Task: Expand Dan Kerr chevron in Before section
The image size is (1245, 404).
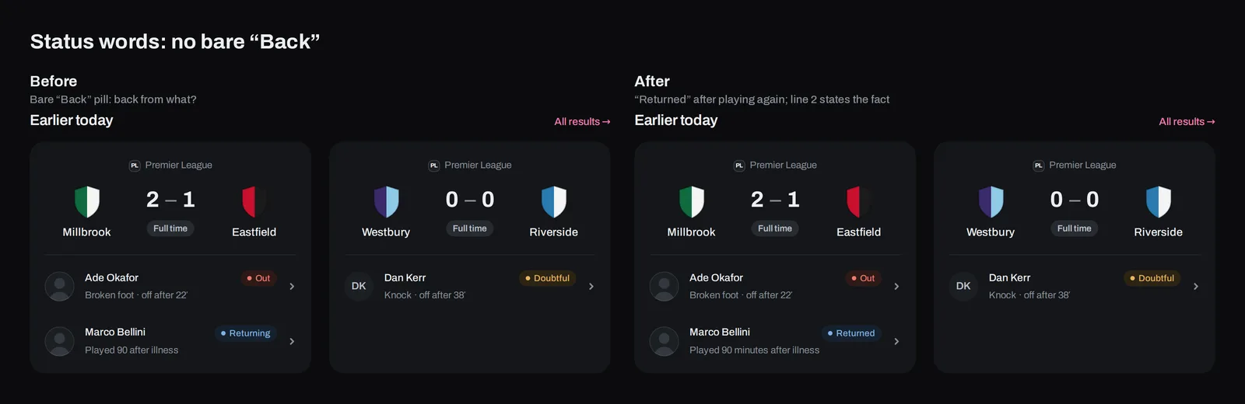Action: (x=591, y=286)
